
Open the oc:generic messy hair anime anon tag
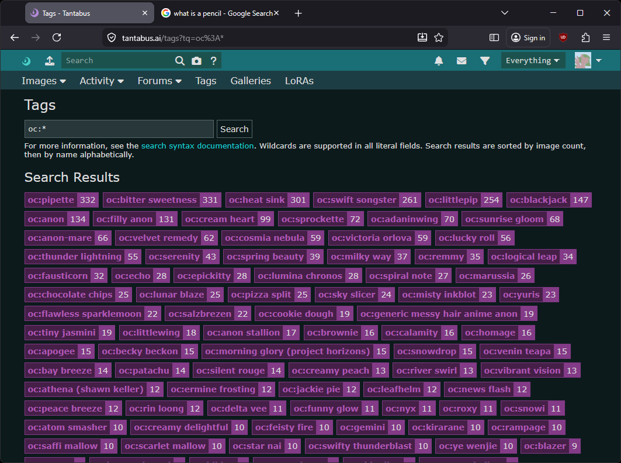[447, 313]
